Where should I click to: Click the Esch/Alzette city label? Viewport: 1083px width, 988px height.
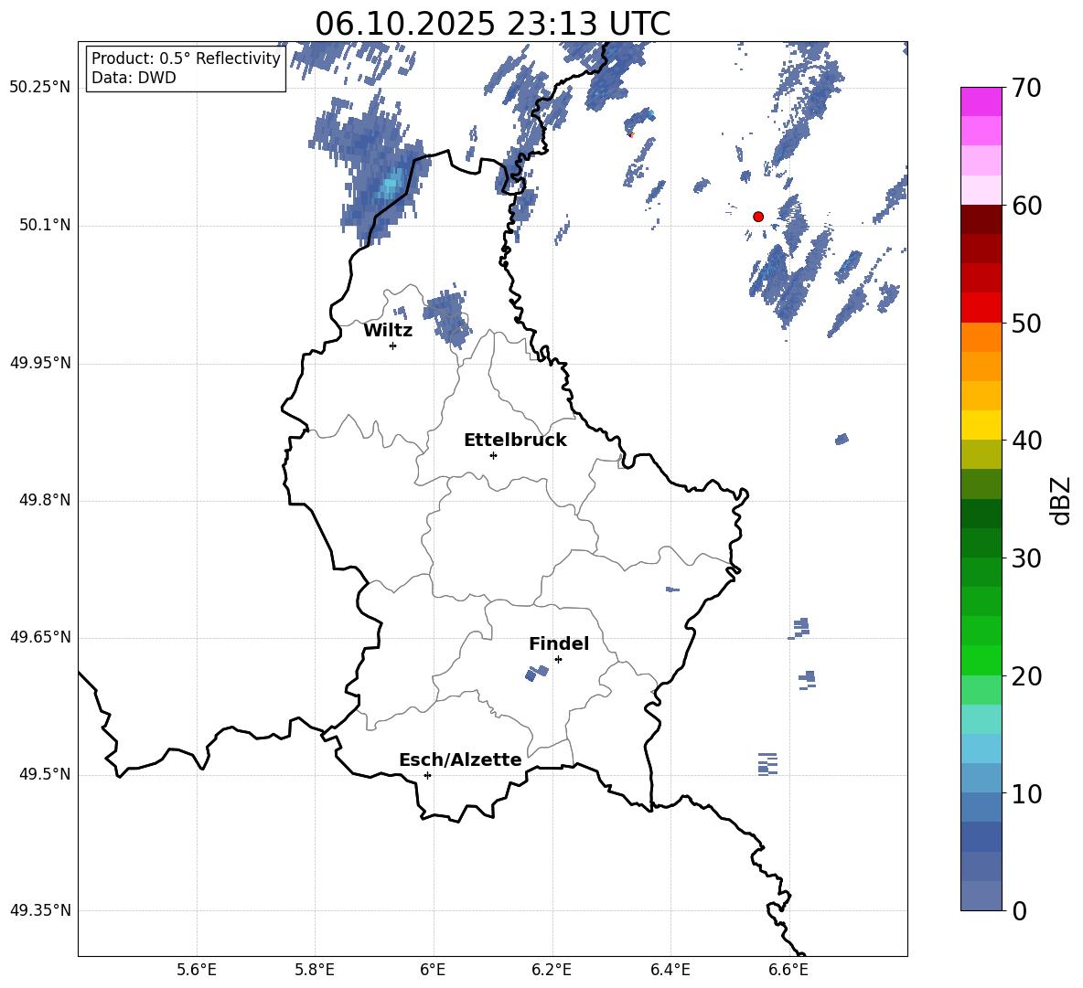pyautogui.click(x=460, y=760)
